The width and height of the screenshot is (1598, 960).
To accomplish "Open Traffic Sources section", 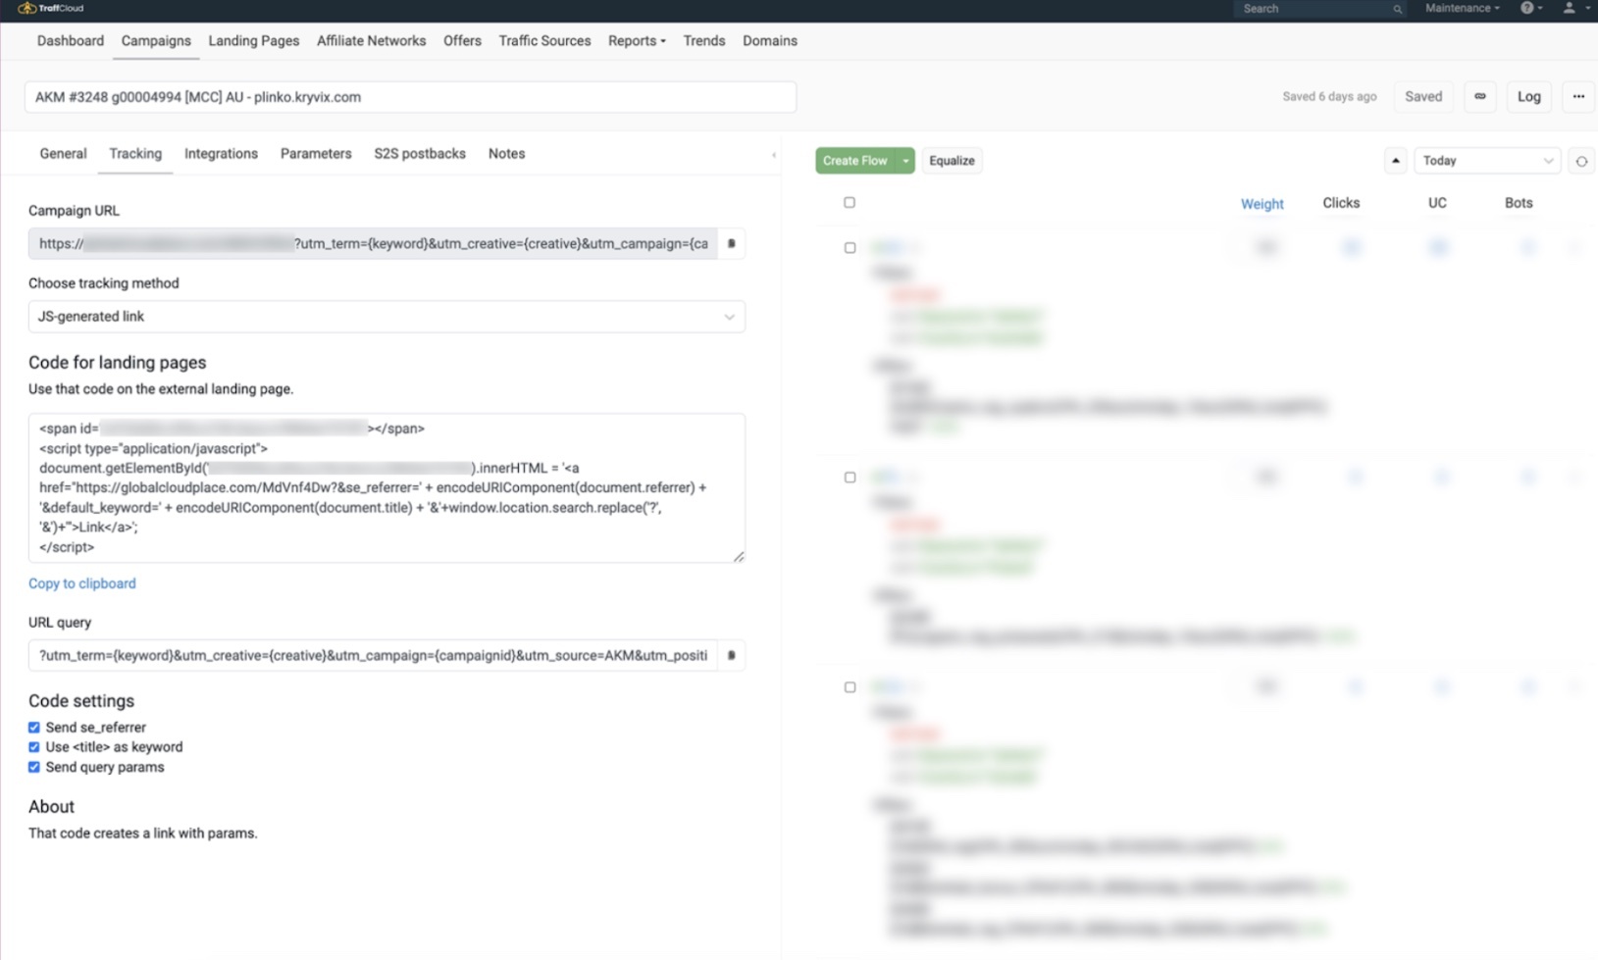I will [544, 41].
